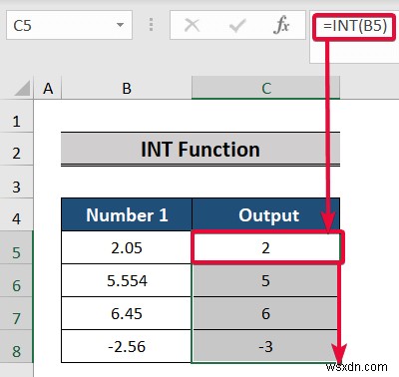
Task: Select output cell showing 5
Action: pyautogui.click(x=266, y=280)
